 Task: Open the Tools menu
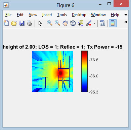[x=62, y=15]
